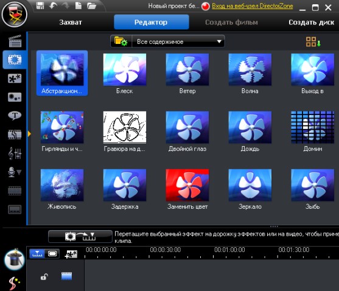The width and height of the screenshot is (339, 291).
Task: Open the Voice-Over microphone icon
Action: 15,172
